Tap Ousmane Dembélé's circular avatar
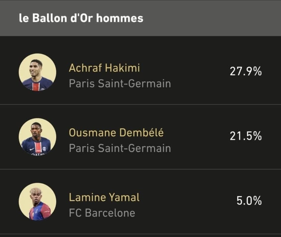Viewport: 281px width, 237px height. point(38,137)
